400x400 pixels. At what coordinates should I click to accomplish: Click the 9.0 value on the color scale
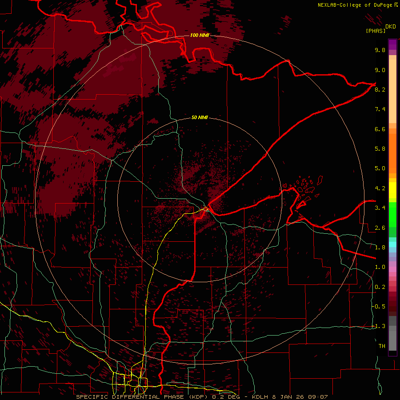pyautogui.click(x=380, y=70)
